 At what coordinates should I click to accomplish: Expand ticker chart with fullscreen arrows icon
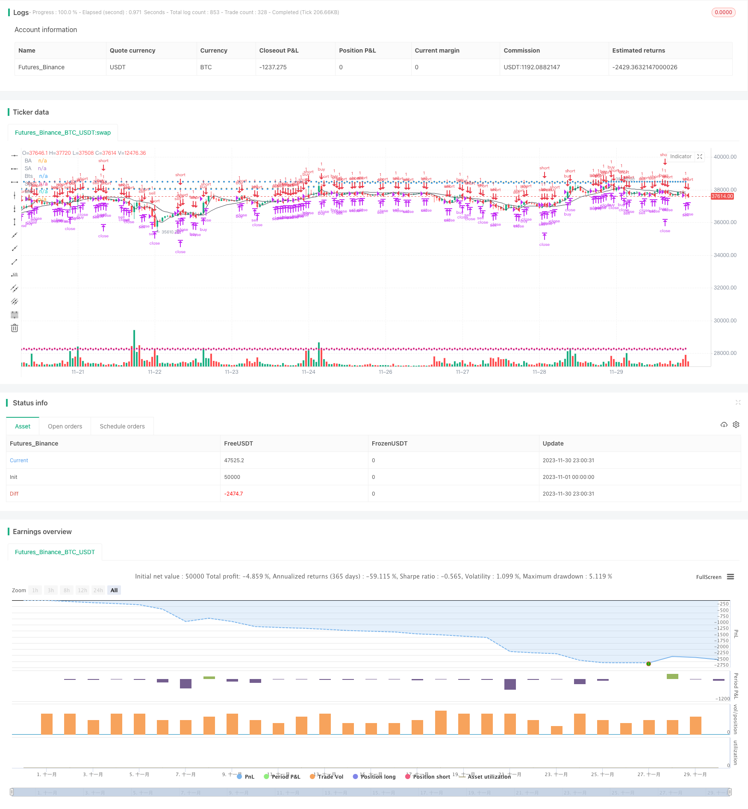coord(700,156)
